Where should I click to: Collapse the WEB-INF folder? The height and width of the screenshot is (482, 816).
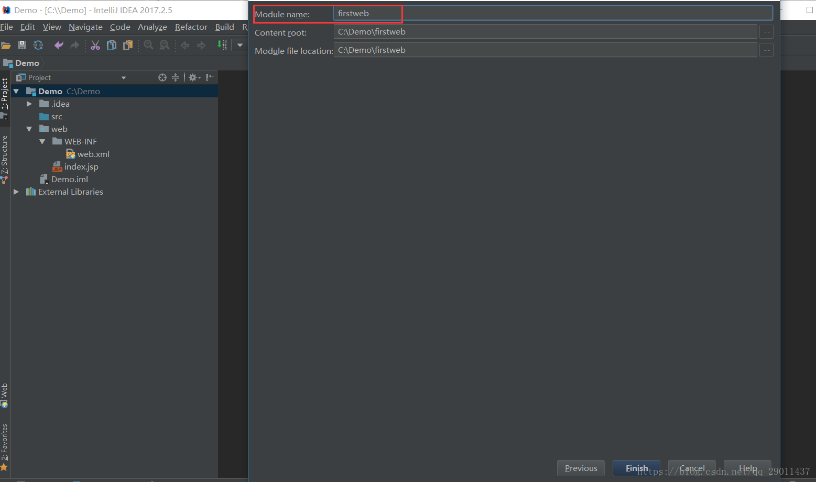42,142
